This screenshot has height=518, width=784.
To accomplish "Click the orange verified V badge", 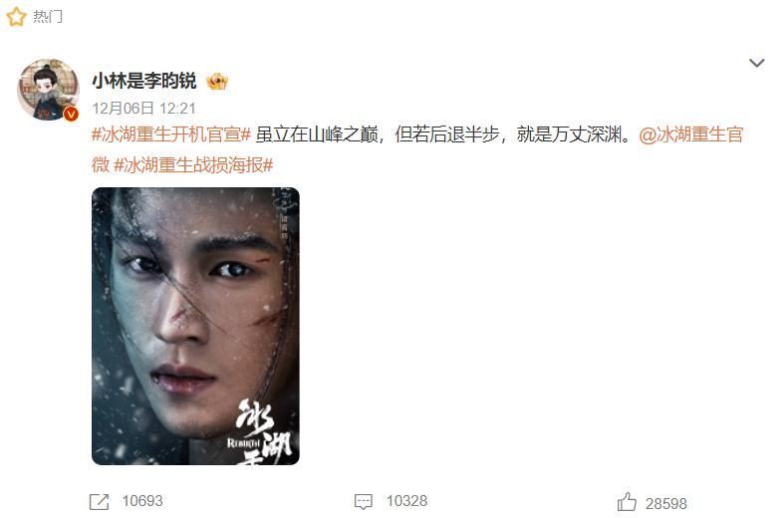I will tap(72, 114).
